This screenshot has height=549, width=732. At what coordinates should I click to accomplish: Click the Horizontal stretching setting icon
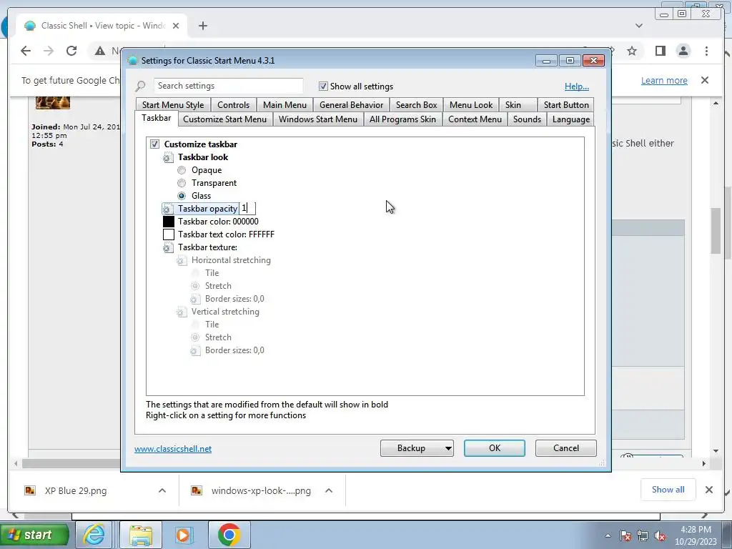[x=182, y=260]
